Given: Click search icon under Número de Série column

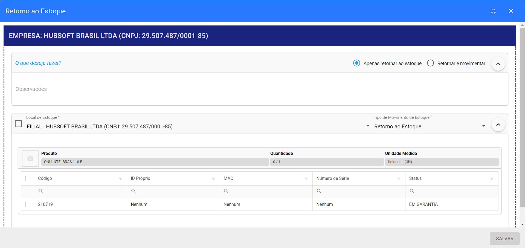Looking at the screenshot, I should point(319,191).
